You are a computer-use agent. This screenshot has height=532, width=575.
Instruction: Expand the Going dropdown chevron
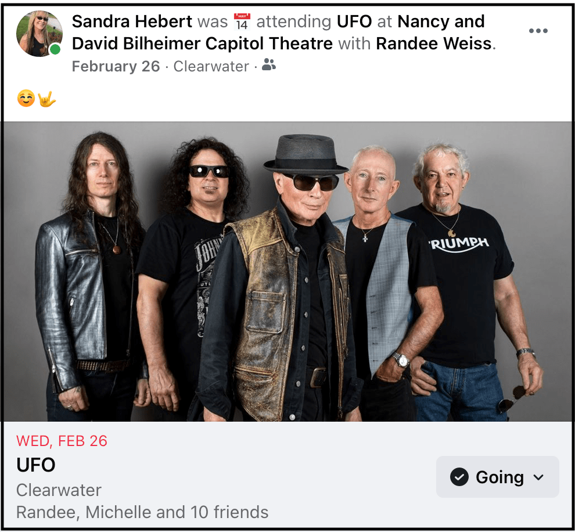538,477
